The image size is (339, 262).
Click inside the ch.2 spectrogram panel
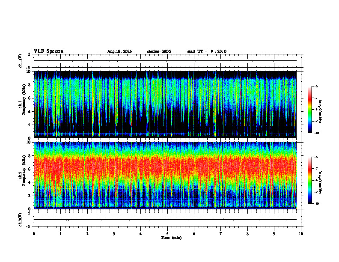point(165,176)
